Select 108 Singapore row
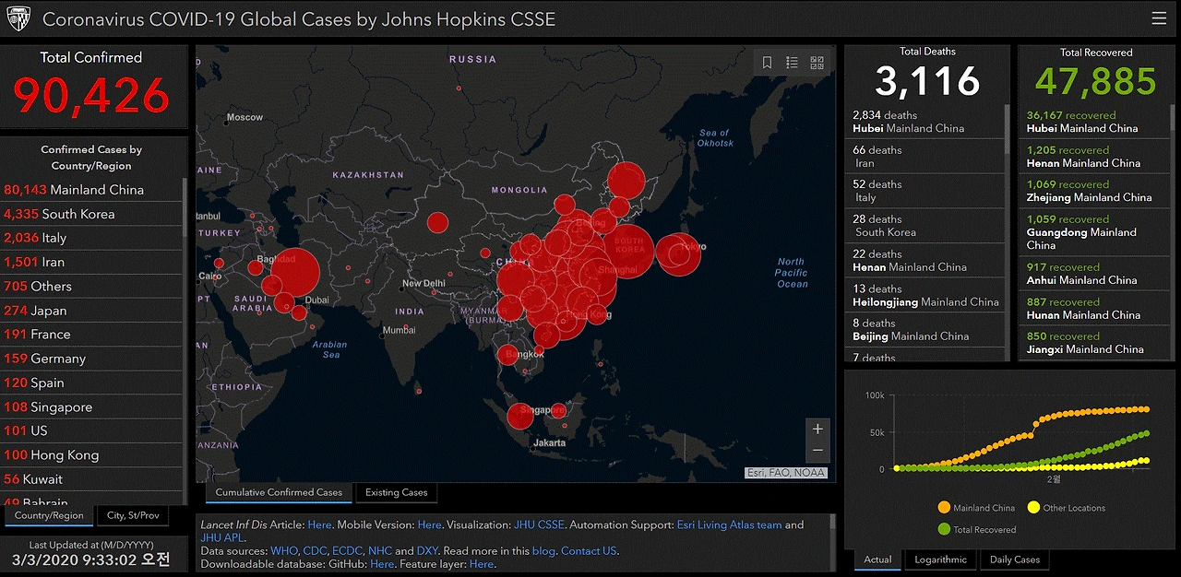This screenshot has height=577, width=1181. click(91, 407)
